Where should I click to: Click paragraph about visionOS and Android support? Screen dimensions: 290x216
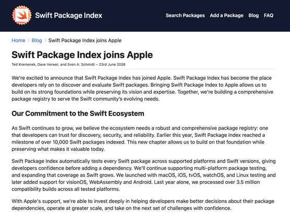coord(144,175)
